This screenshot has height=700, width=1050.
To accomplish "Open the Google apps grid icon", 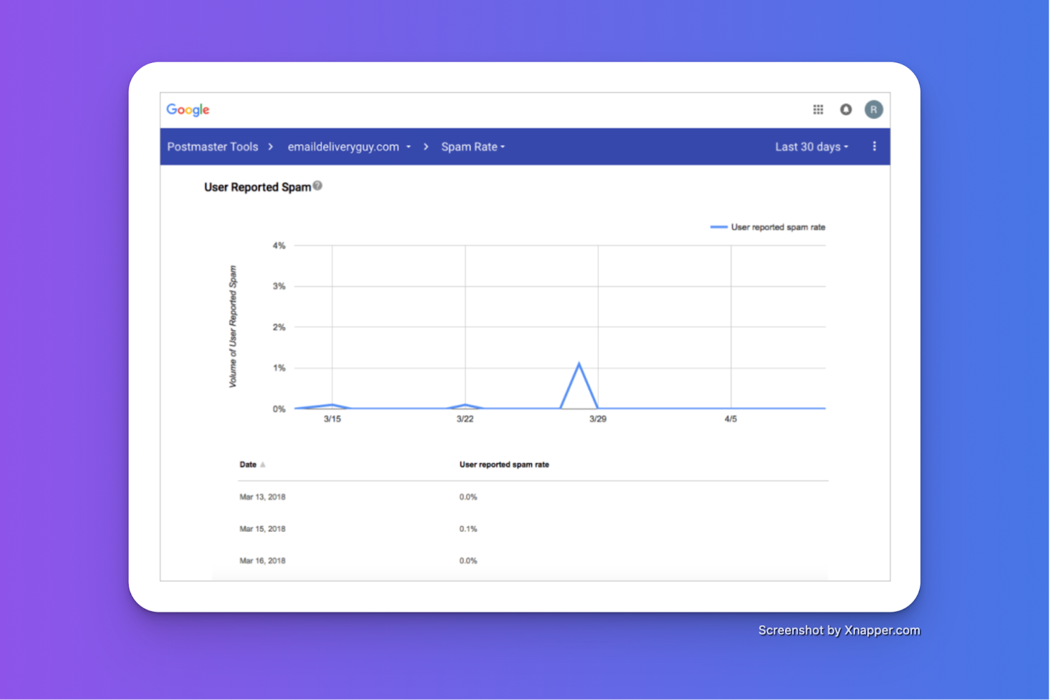I will pyautogui.click(x=818, y=110).
